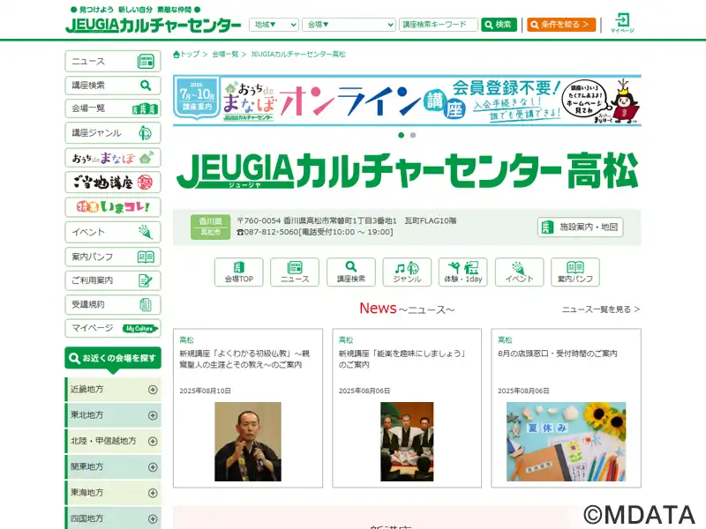Click the 案内パンフ sidebar booklet icon

[146, 257]
